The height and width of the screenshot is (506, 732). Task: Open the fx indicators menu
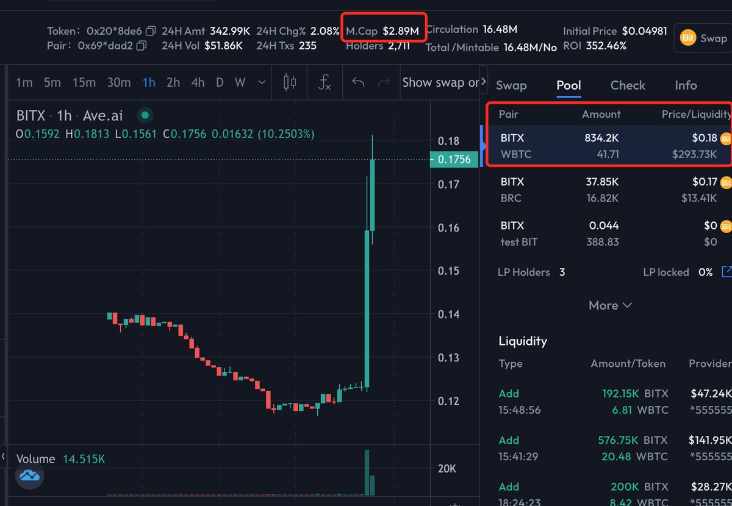coord(325,82)
